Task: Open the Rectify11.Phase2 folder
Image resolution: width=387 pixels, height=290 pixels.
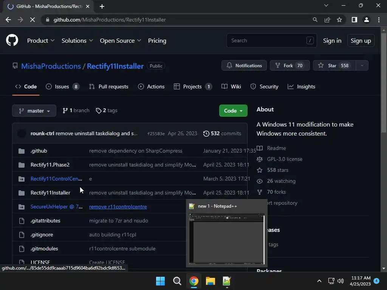Action: click(x=50, y=165)
